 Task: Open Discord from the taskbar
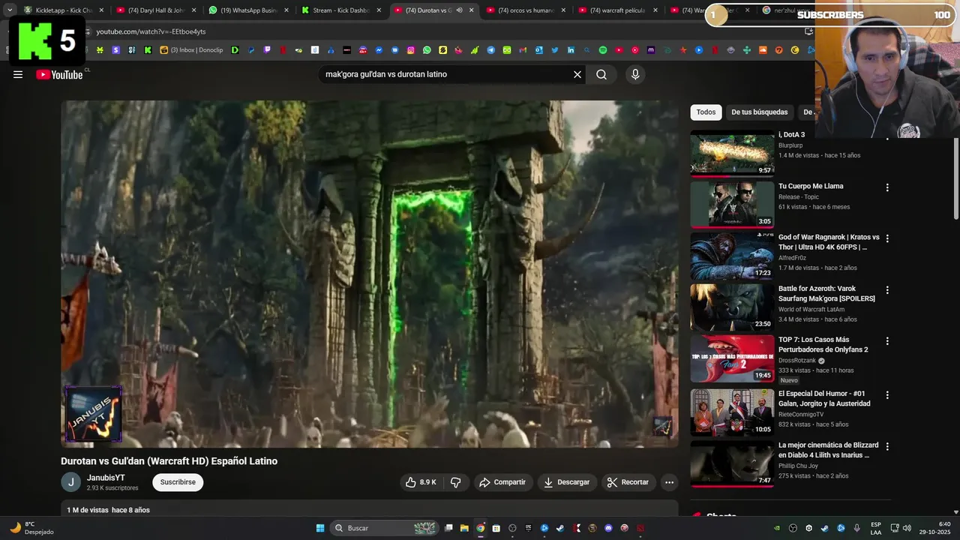[x=608, y=528]
